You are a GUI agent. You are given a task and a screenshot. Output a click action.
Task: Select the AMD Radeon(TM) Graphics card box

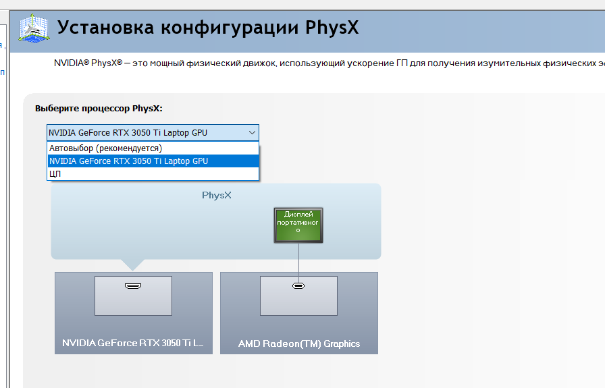pos(299,313)
